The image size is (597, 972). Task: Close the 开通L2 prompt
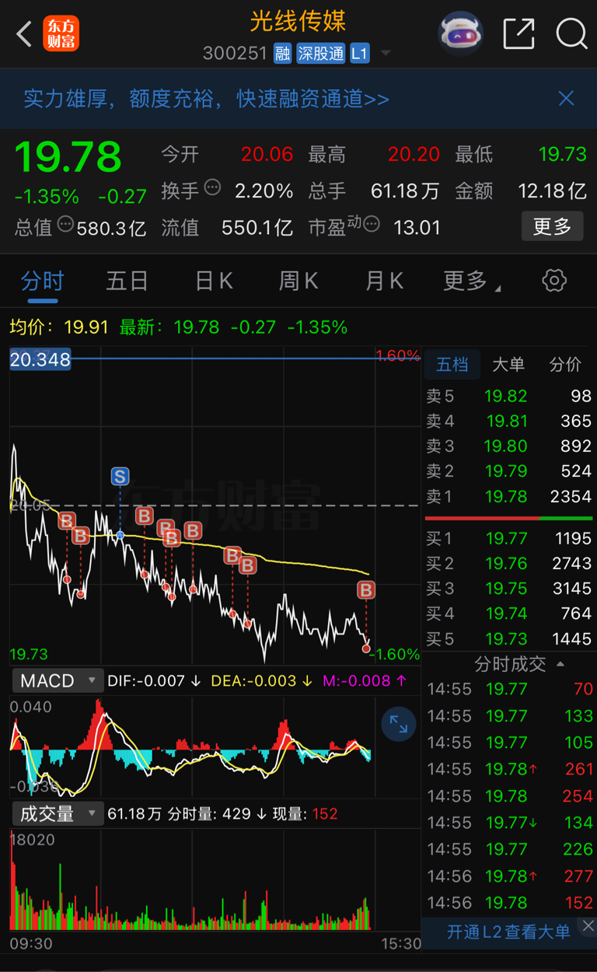588,926
